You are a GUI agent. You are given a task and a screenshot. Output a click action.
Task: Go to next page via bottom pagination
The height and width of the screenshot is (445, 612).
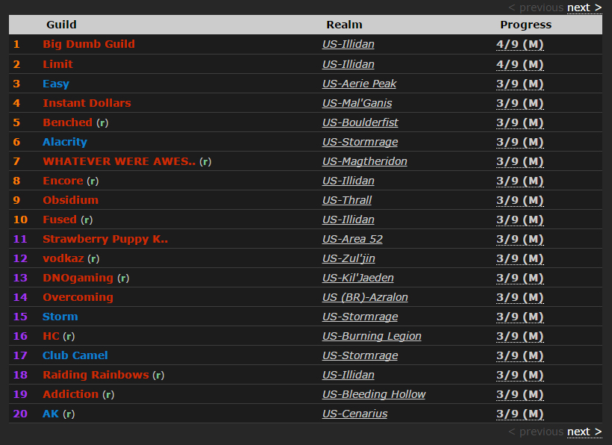click(x=584, y=432)
